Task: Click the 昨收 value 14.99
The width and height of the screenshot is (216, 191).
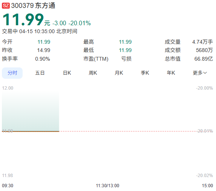Action: coord(43,50)
